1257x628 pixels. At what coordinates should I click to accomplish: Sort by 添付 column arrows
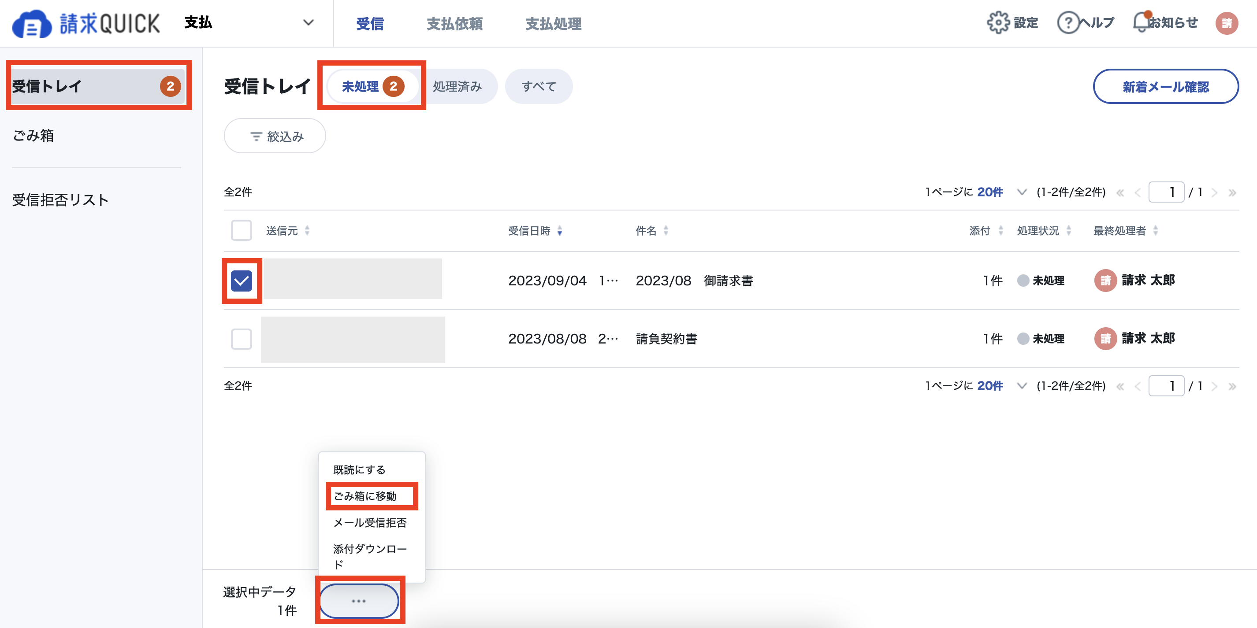pos(1000,231)
